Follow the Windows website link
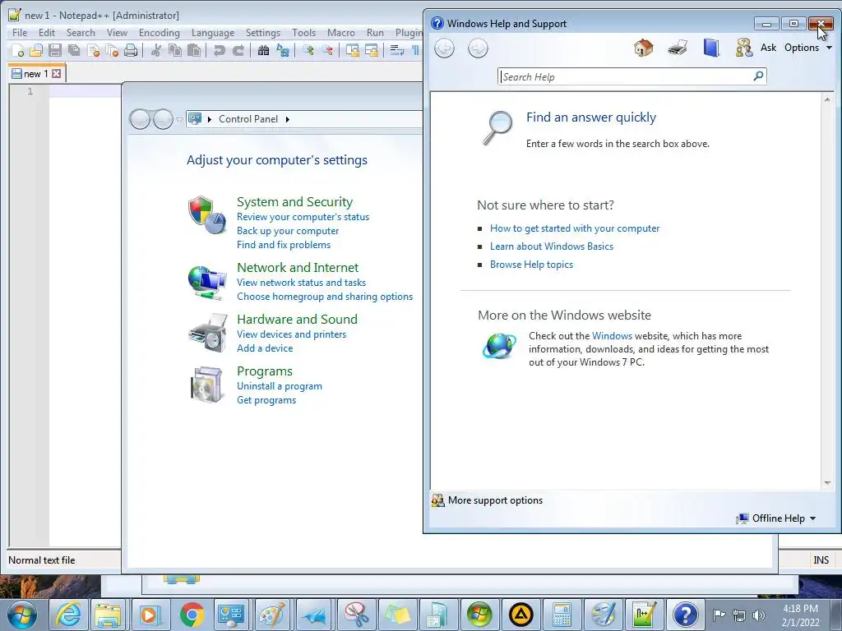This screenshot has width=842, height=631. (x=612, y=336)
